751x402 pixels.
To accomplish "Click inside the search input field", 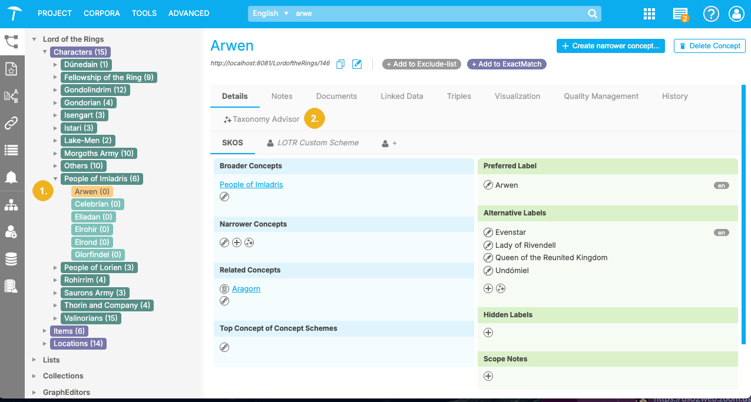I will tap(436, 14).
